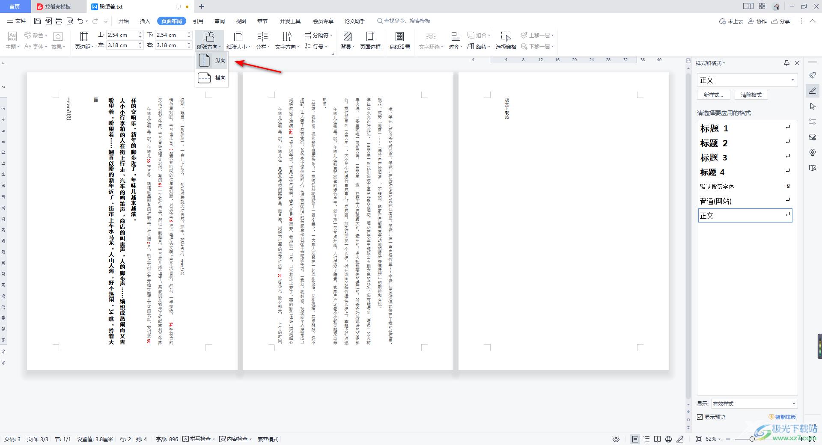The height and width of the screenshot is (445, 822).
Task: Toggle the 显示预览 show preview checkbox
Action: 700,417
